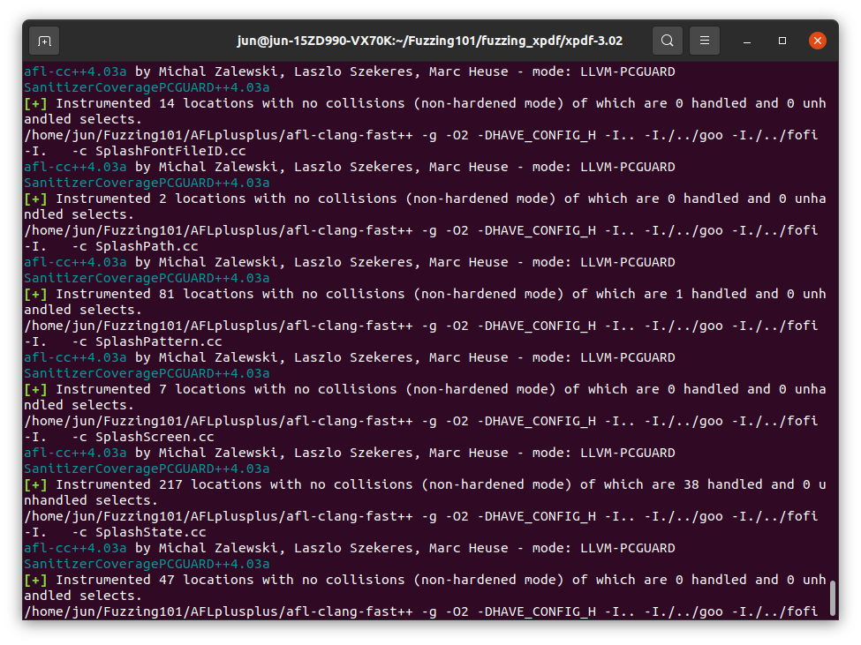This screenshot has height=645, width=861.
Task: Open the terminal hamburger menu
Action: pos(705,41)
